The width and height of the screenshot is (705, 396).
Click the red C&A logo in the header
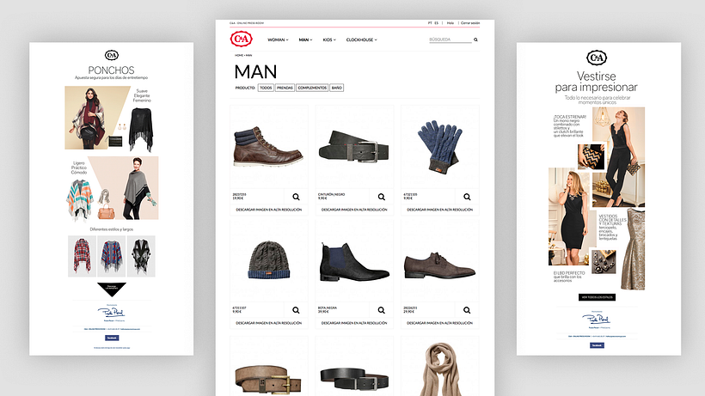coord(242,40)
